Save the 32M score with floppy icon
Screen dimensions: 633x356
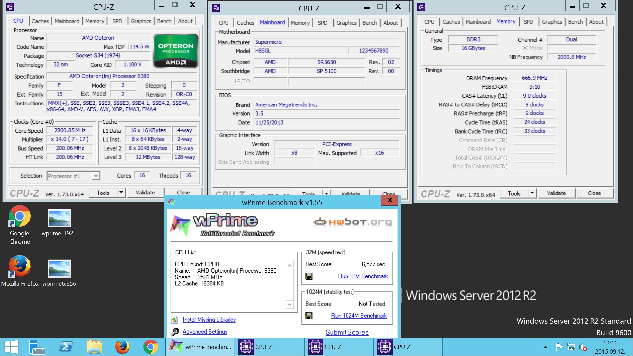pyautogui.click(x=309, y=276)
